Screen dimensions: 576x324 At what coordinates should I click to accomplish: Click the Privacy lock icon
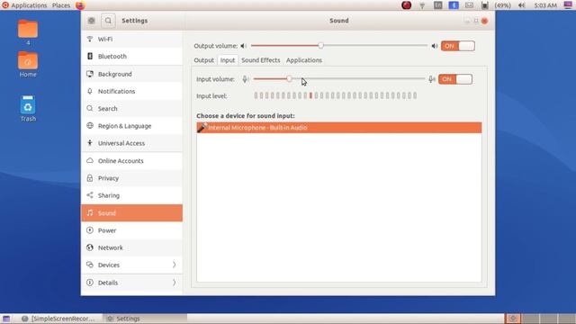[x=90, y=178]
